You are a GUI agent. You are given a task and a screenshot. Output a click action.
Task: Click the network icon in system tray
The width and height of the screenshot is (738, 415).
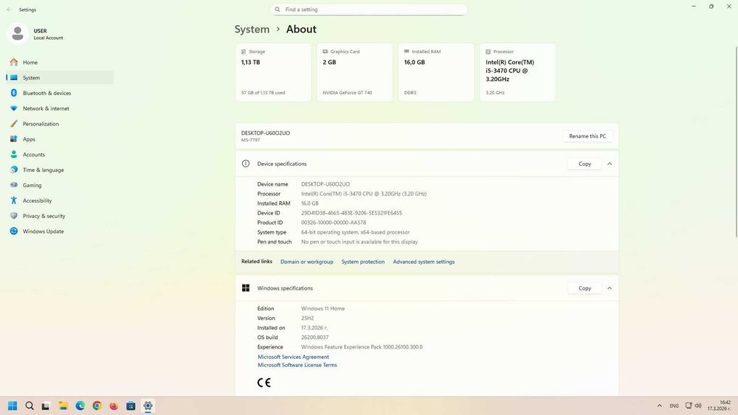pyautogui.click(x=689, y=405)
